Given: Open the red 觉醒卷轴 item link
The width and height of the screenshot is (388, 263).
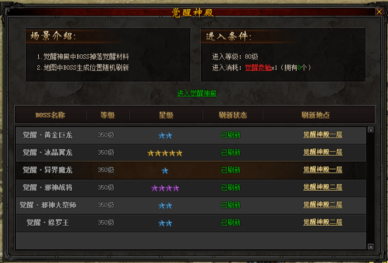Looking at the screenshot, I should (x=258, y=67).
